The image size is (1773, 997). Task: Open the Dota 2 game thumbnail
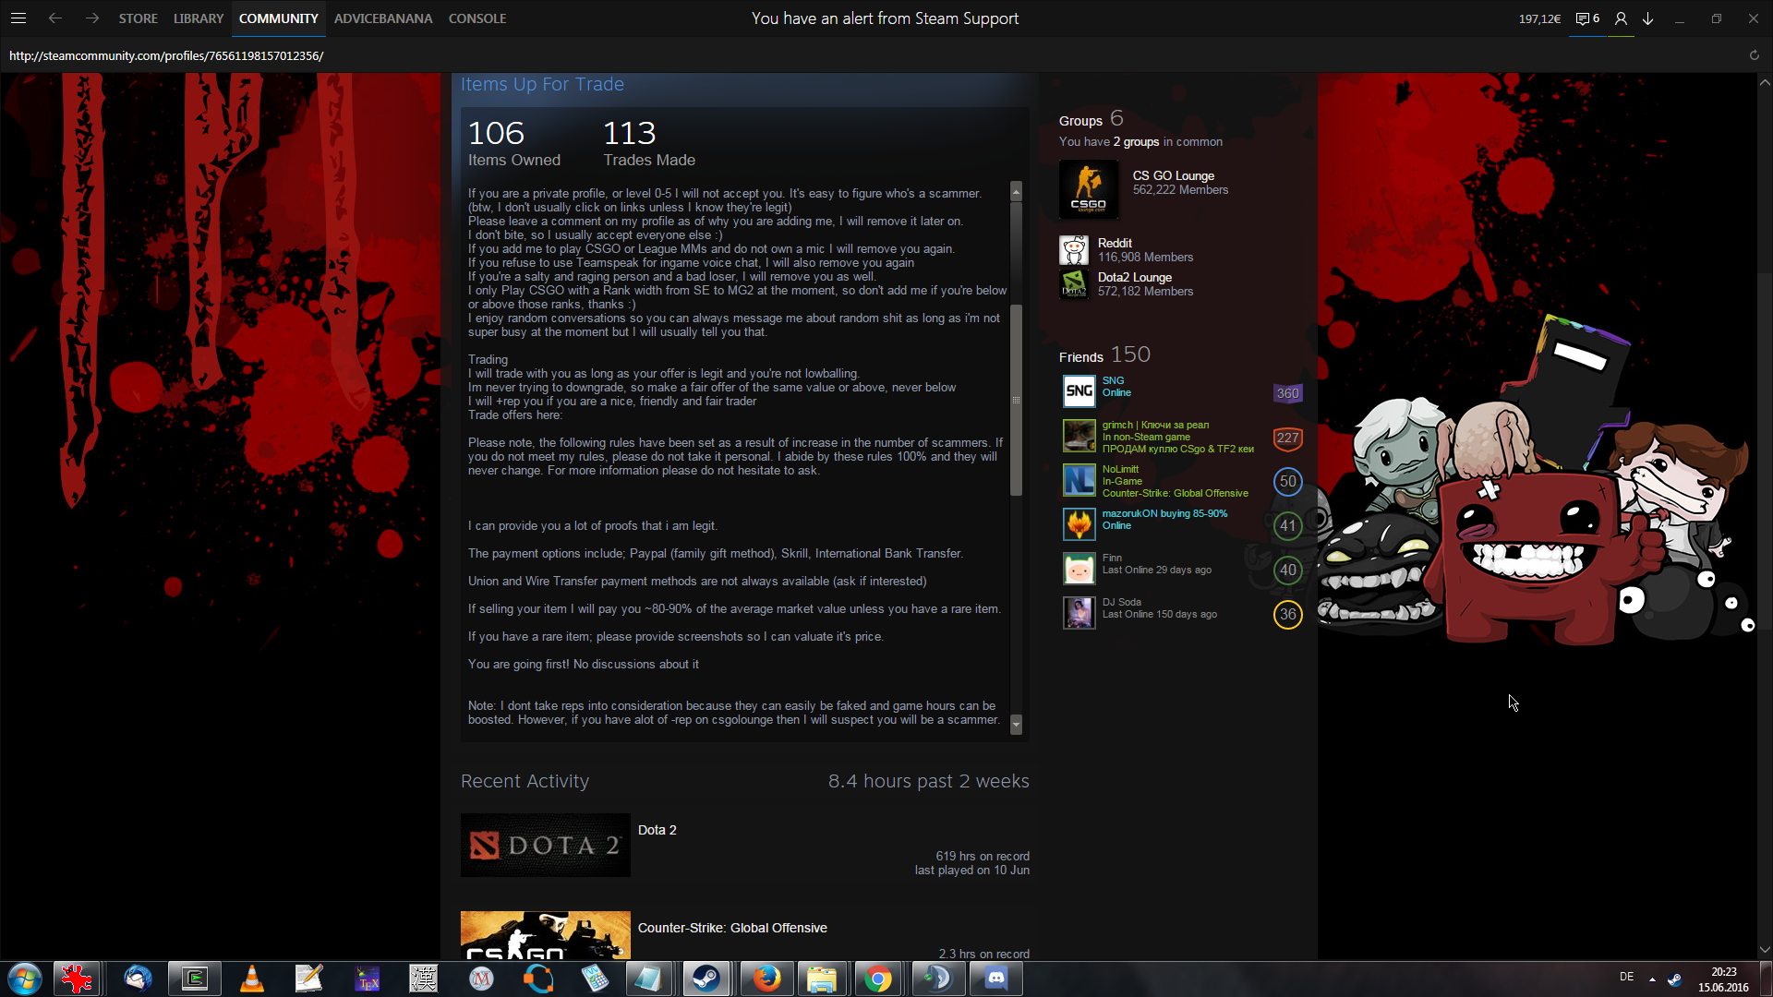(545, 845)
